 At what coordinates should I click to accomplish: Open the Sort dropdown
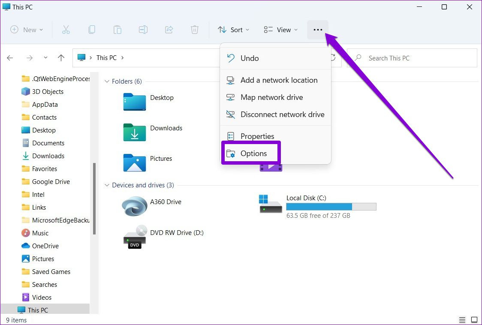pos(233,30)
